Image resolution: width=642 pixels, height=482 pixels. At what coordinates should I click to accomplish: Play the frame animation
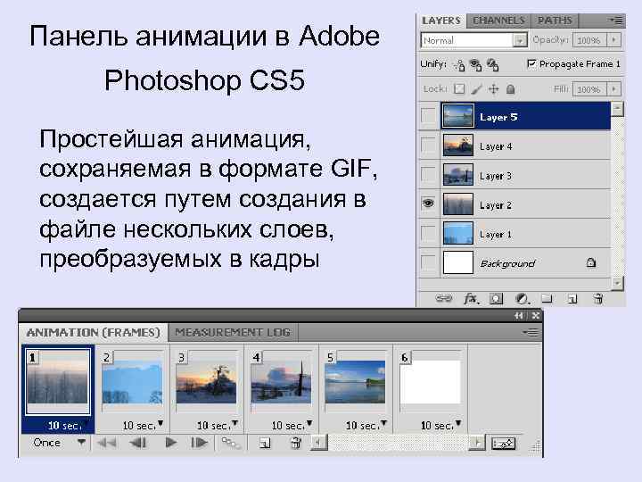pyautogui.click(x=171, y=443)
